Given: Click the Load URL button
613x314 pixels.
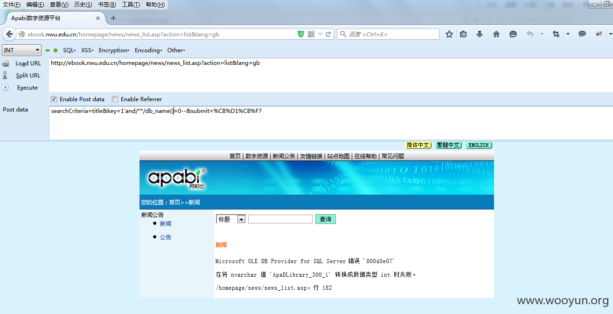Looking at the screenshot, I should point(28,63).
